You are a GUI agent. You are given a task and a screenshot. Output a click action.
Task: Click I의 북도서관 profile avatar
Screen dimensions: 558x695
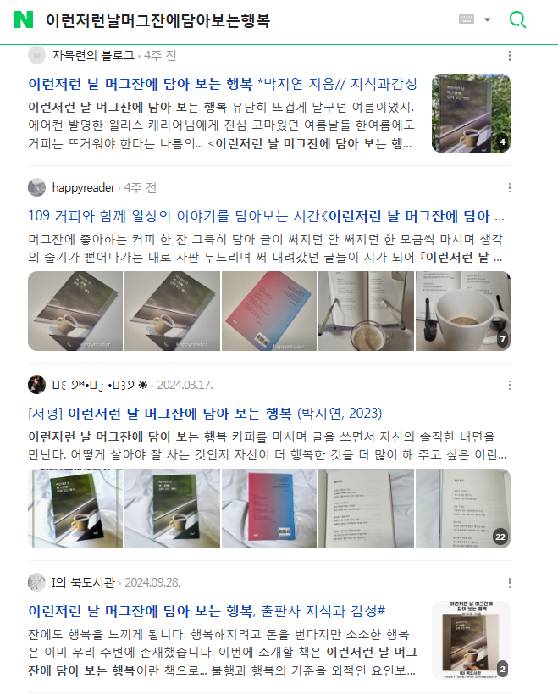tap(36, 582)
